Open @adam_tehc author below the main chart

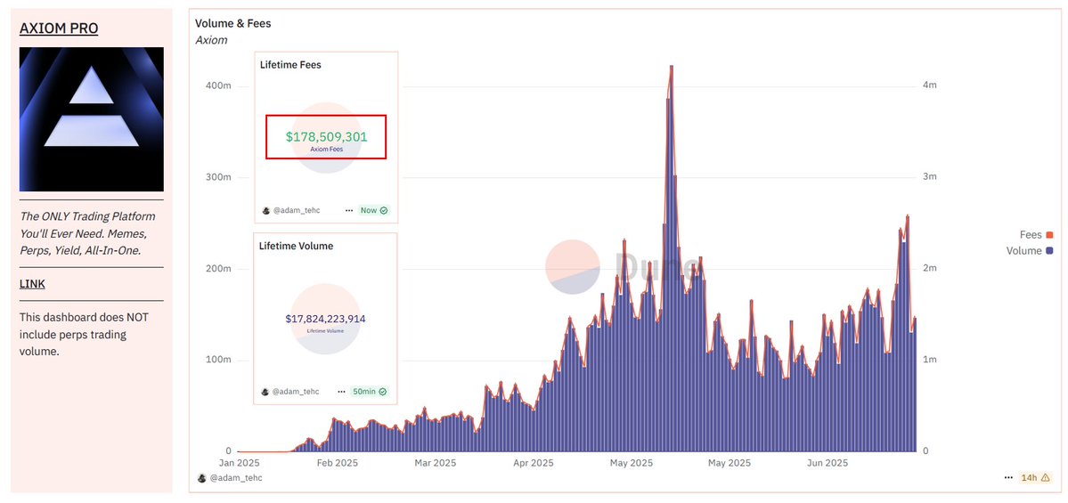[x=236, y=478]
